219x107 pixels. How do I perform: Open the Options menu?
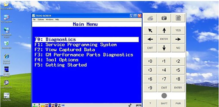tap(41, 20)
